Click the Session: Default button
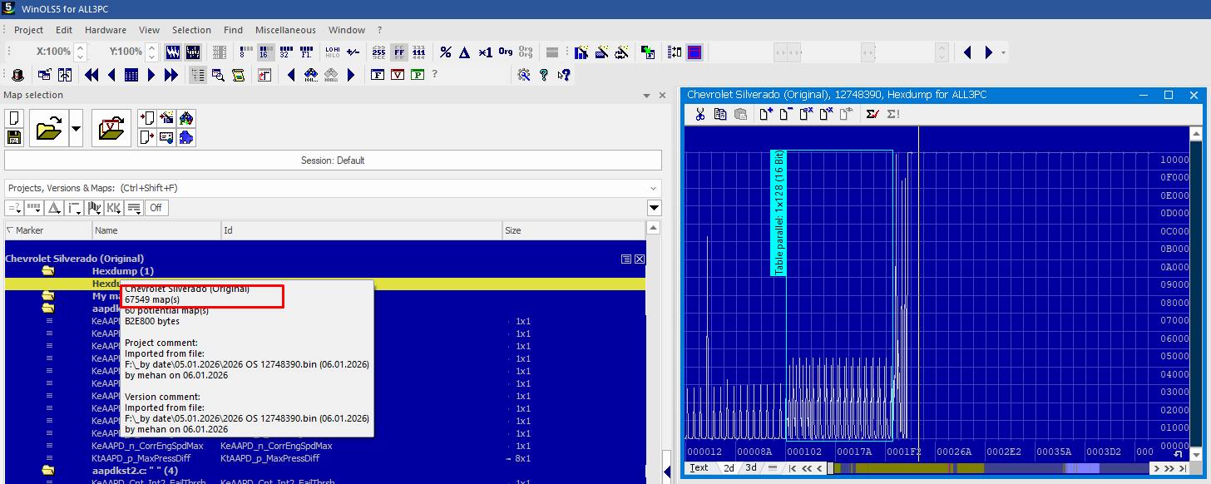This screenshot has width=1211, height=484. click(x=333, y=161)
